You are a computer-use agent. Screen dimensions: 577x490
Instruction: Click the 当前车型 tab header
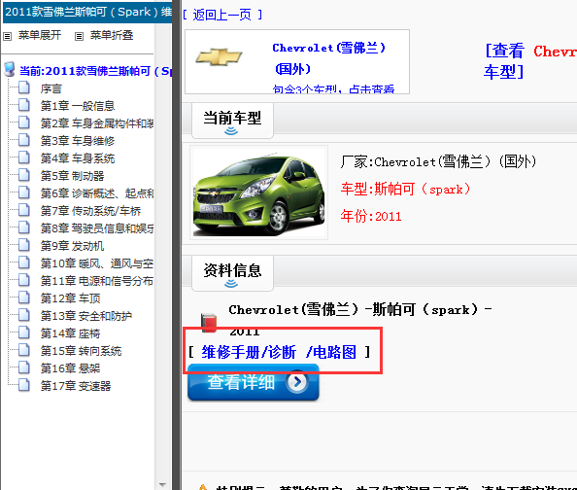[232, 121]
